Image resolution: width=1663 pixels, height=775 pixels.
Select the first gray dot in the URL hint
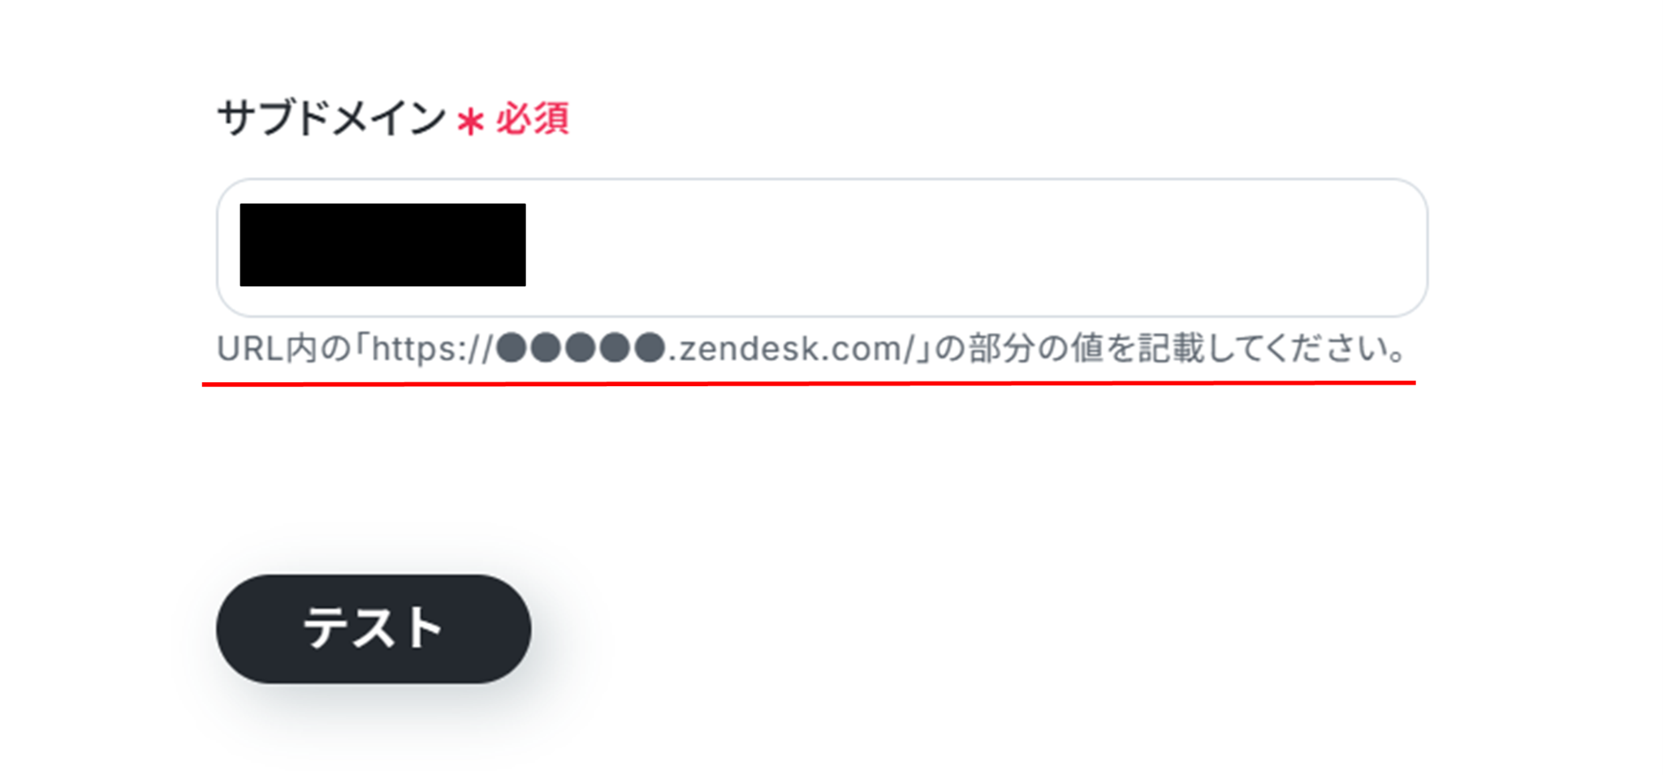coord(512,348)
